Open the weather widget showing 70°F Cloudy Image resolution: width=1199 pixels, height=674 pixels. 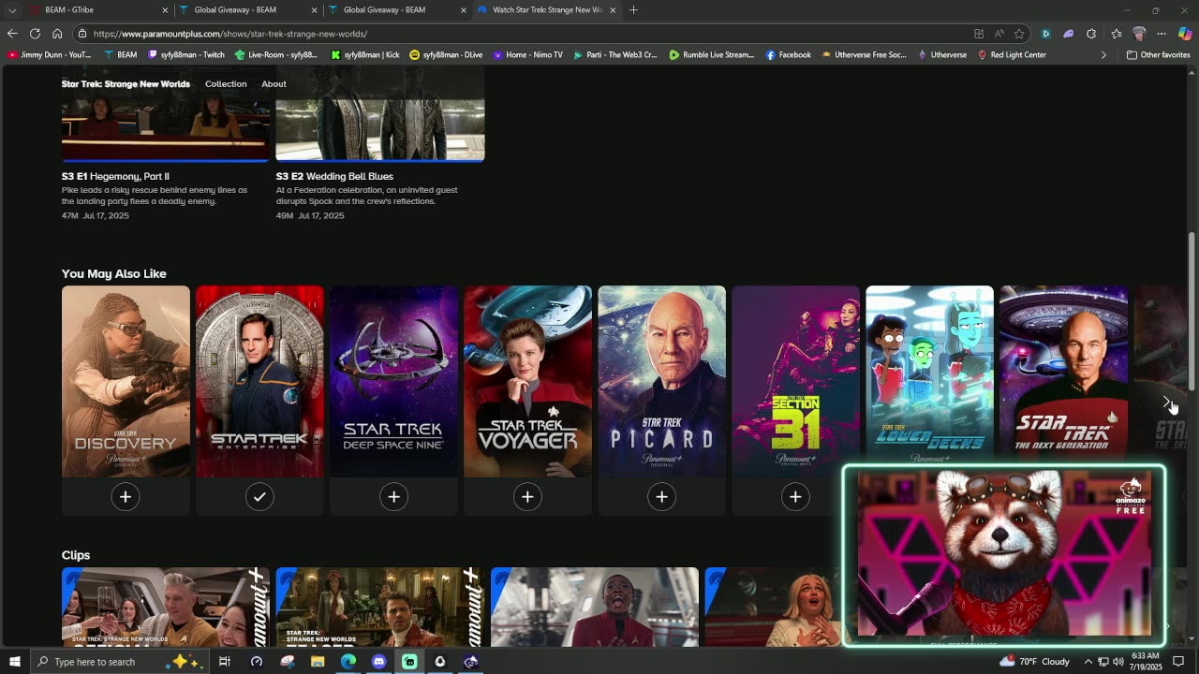tap(1034, 662)
